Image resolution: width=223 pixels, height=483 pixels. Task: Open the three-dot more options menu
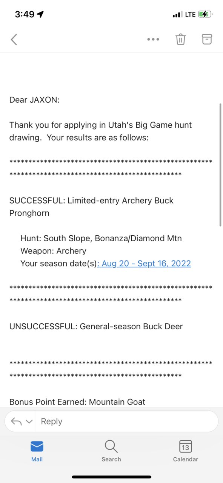[x=153, y=39]
